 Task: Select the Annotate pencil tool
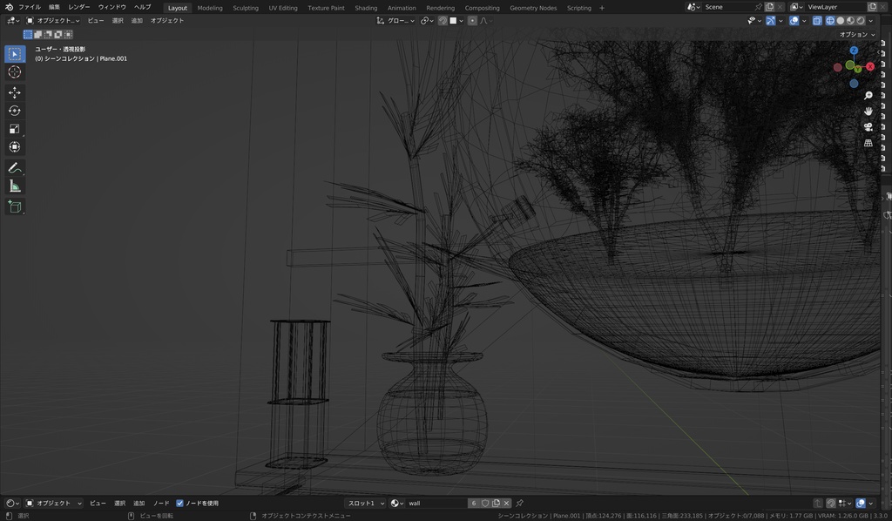15,167
